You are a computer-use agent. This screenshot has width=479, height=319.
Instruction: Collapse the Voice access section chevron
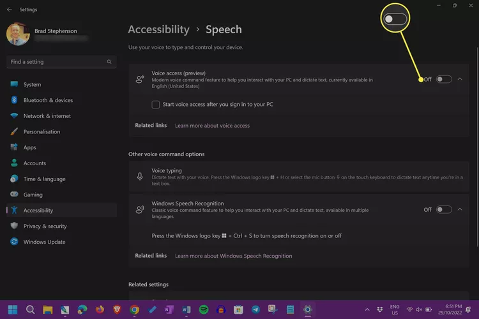tap(460, 79)
